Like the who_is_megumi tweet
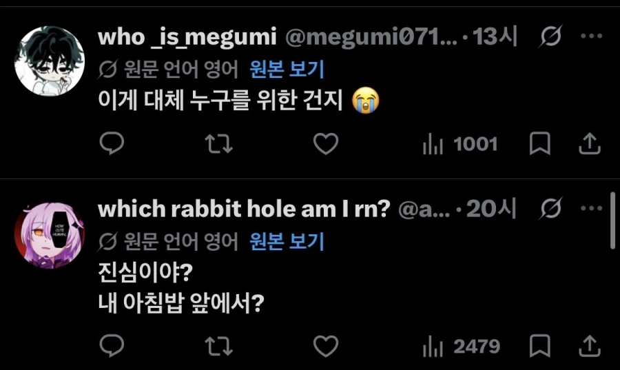The width and height of the screenshot is (620, 370). tap(326, 143)
